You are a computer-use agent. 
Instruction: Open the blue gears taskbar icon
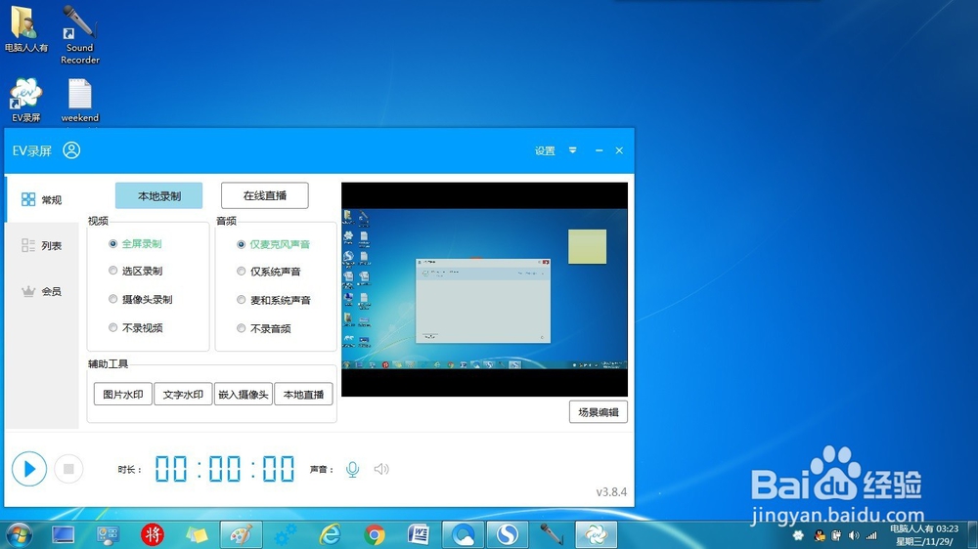pos(286,534)
